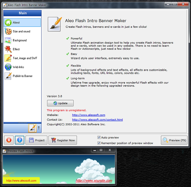
Task: Click yellow aleosoft.com label in preview
Action: pyautogui.click(x=21, y=181)
